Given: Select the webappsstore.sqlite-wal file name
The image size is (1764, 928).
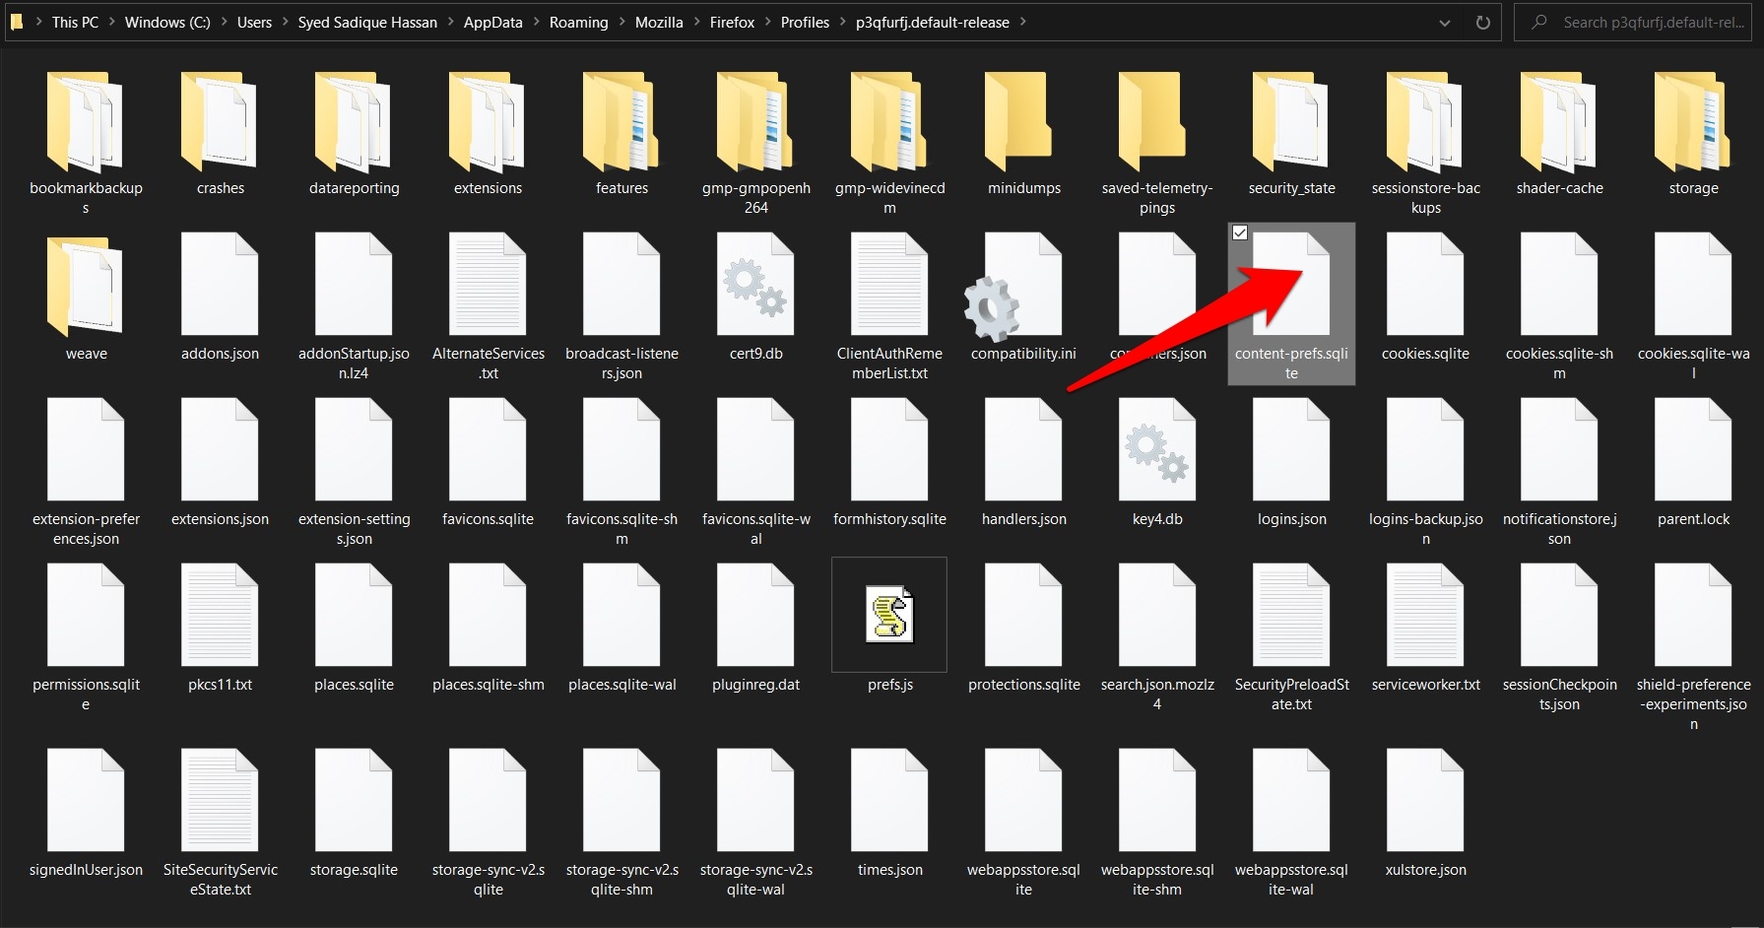Looking at the screenshot, I should [1291, 880].
